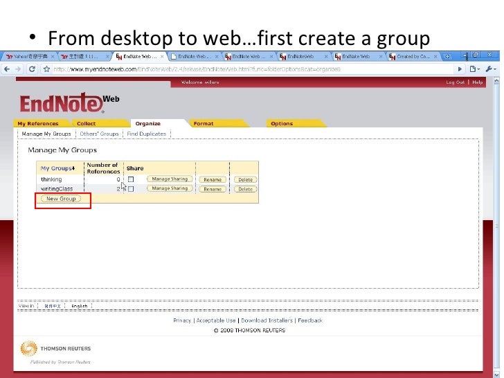
Task: Bookmark page with the star icon
Action: point(46,69)
